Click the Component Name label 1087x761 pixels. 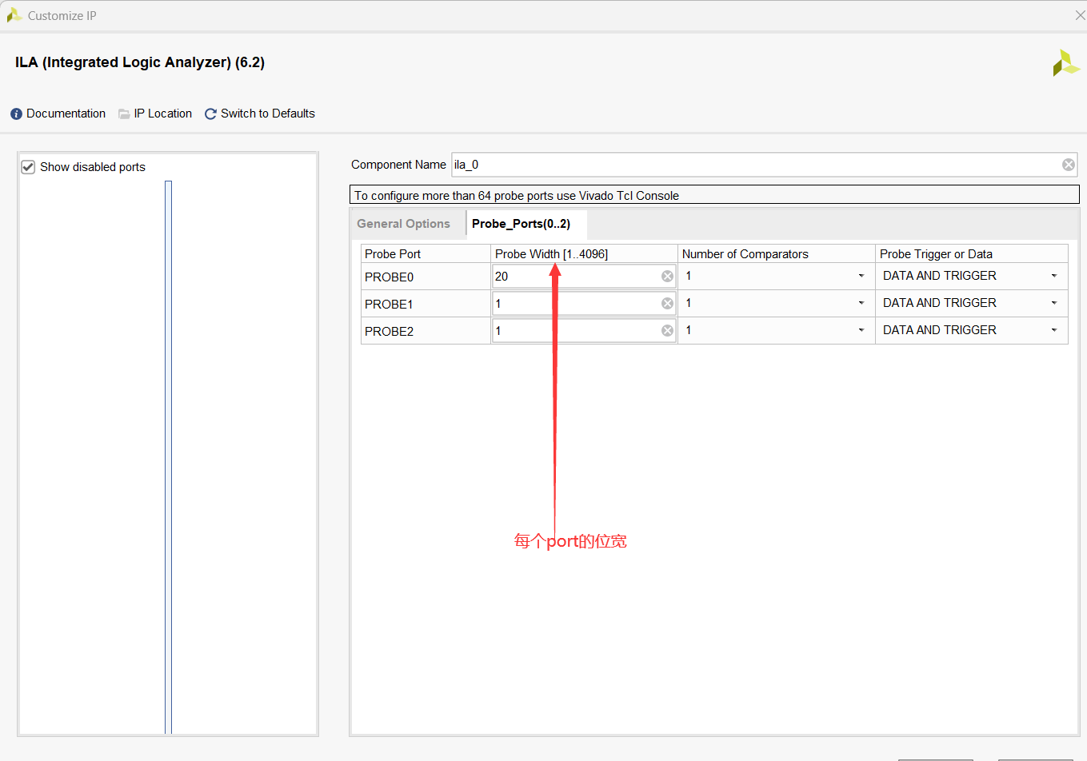click(x=398, y=165)
